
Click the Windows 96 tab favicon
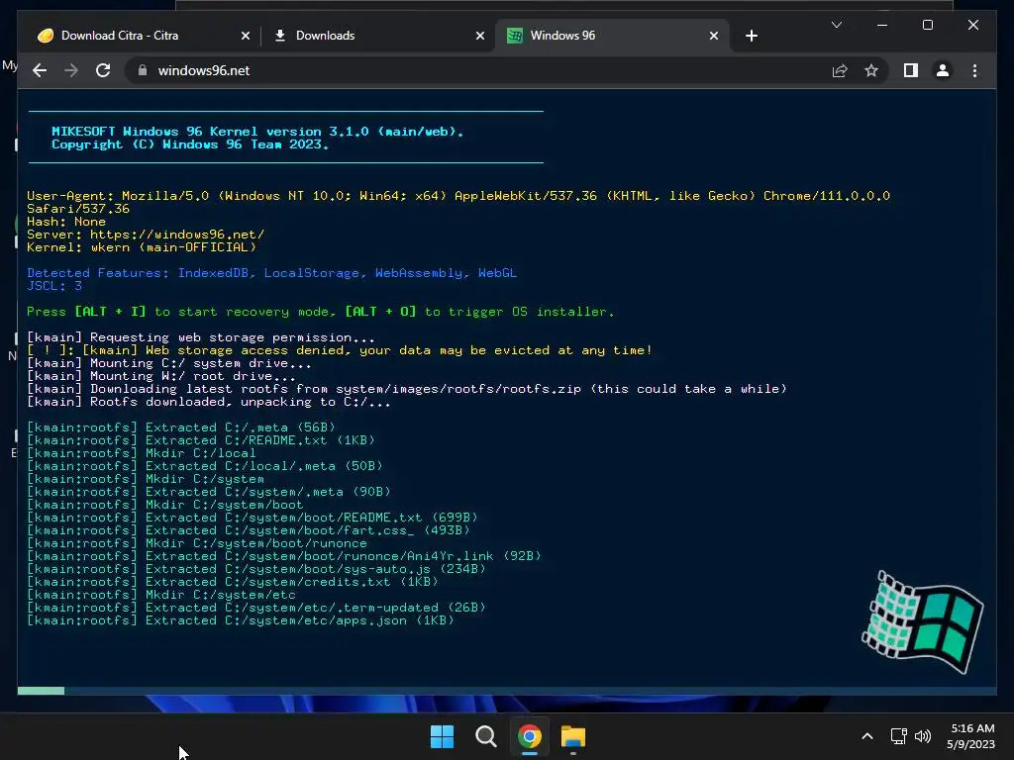[515, 36]
